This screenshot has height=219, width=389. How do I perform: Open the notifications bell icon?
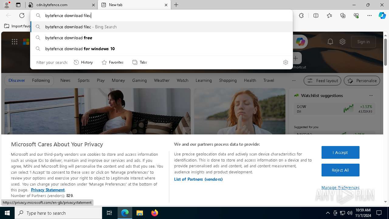(330, 42)
